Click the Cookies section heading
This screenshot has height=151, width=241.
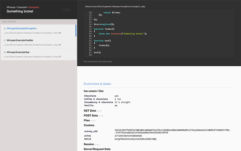pyautogui.click(x=89, y=125)
